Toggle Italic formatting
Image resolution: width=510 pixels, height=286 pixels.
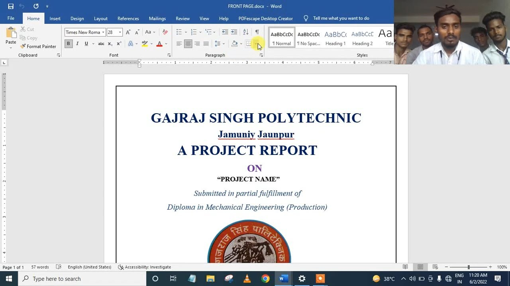[77, 44]
